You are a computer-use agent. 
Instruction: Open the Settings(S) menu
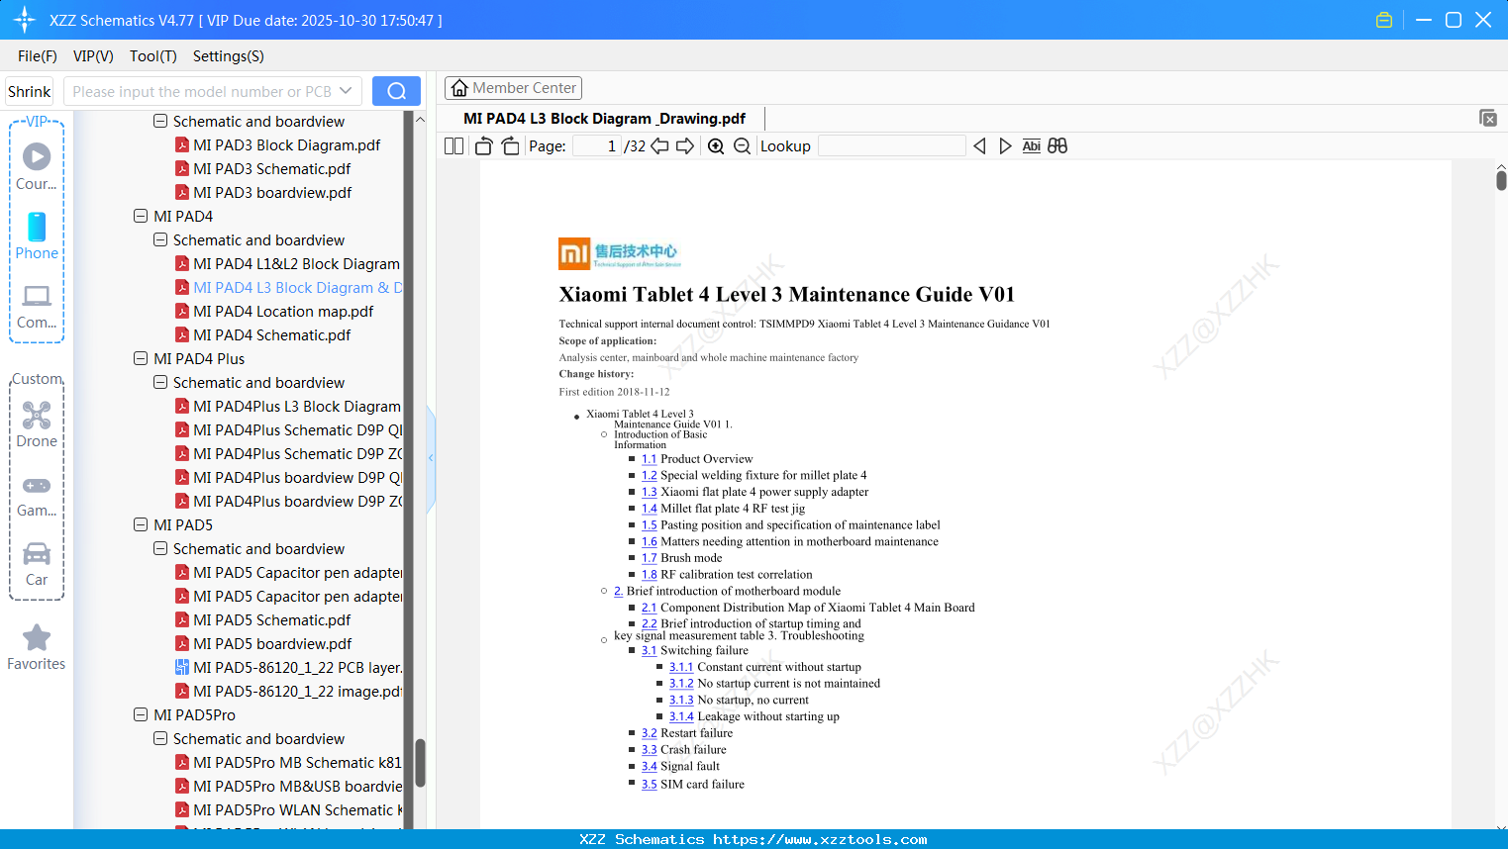click(229, 56)
